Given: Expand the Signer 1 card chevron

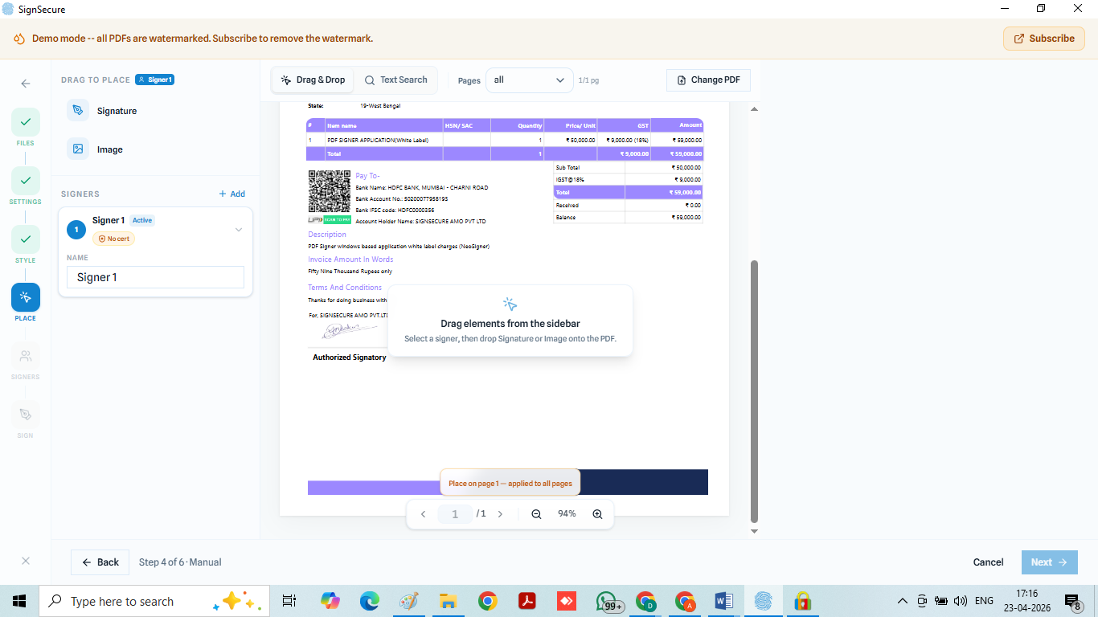Looking at the screenshot, I should [239, 230].
